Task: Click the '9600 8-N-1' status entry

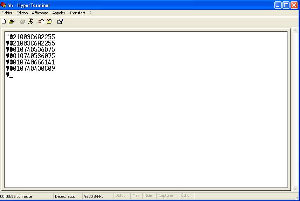Action: coord(94,196)
